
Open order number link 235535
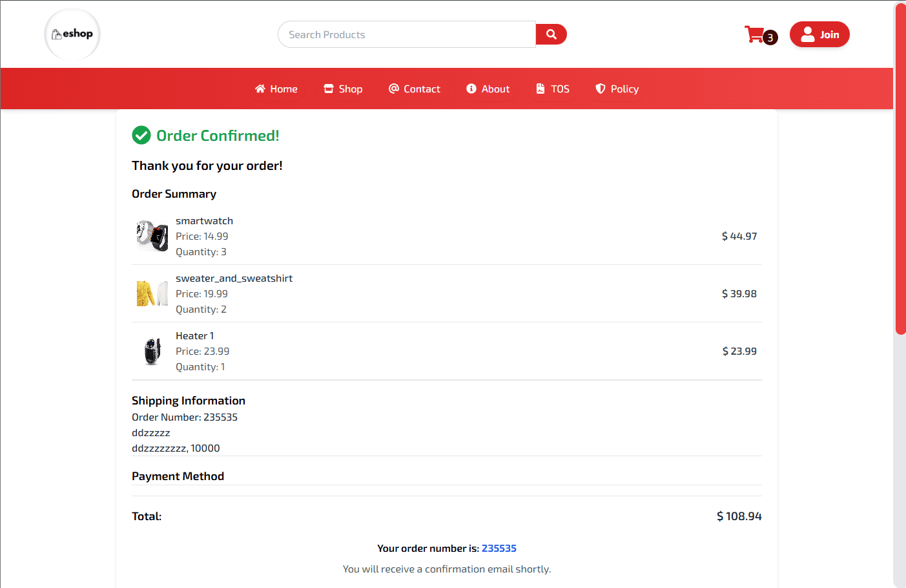(499, 548)
